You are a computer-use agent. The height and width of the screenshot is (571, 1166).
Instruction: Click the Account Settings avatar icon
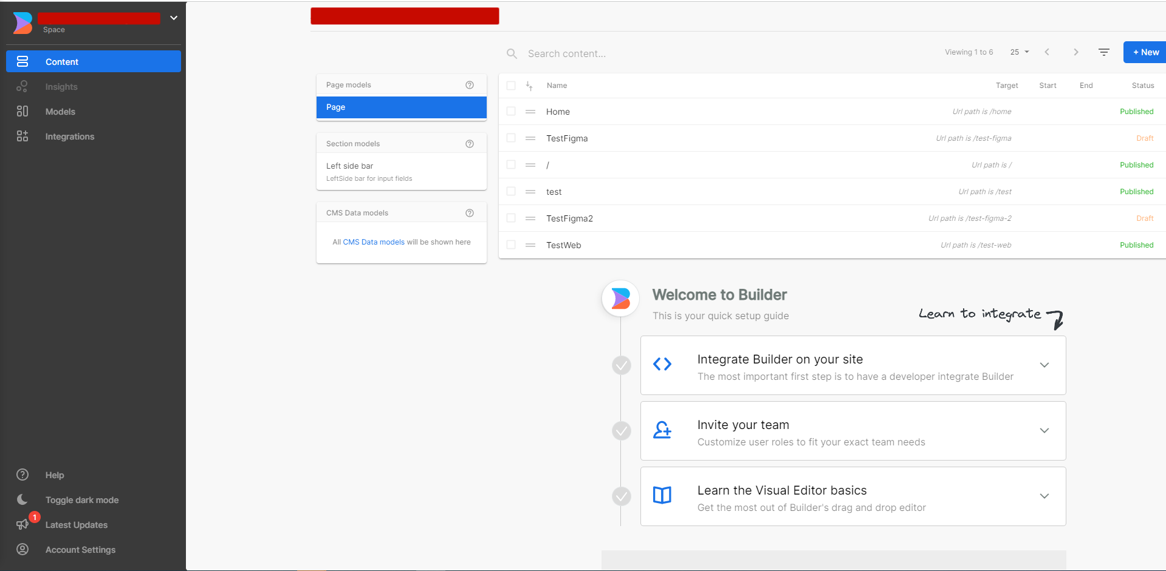[x=22, y=549]
